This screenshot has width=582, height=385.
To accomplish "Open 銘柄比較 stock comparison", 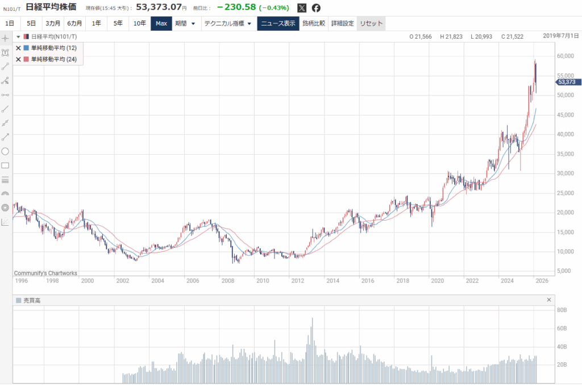I will (x=314, y=23).
